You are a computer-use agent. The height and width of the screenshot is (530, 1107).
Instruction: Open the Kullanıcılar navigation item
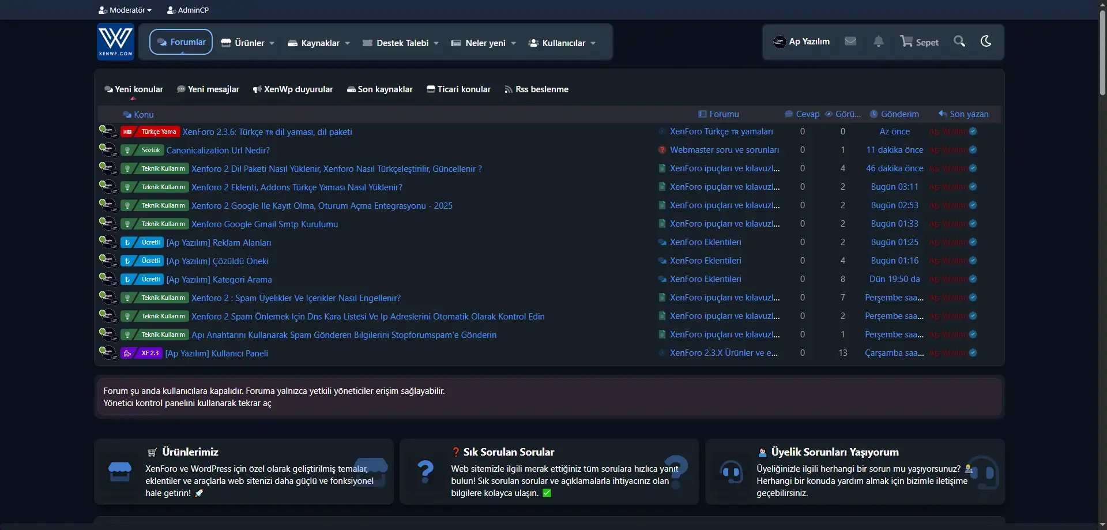(557, 43)
